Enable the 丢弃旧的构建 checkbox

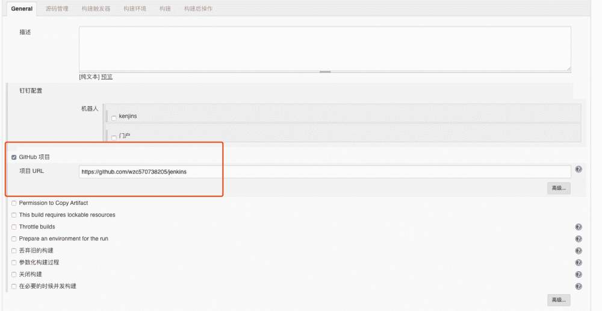tap(14, 251)
